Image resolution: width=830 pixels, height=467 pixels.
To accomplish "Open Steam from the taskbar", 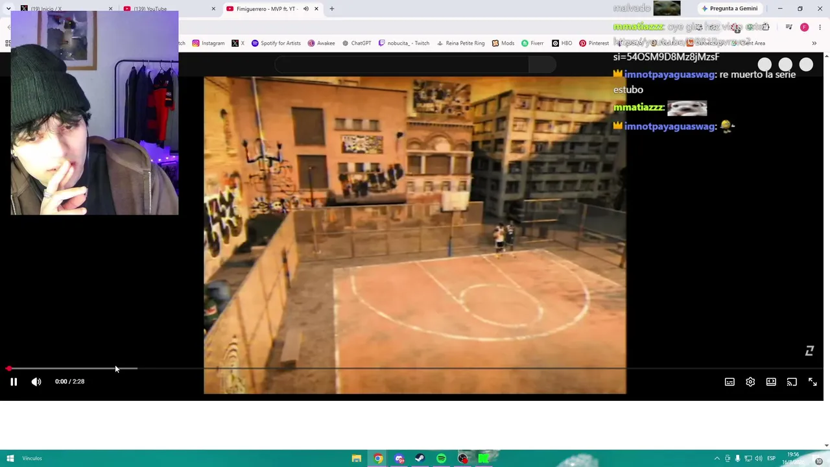I will coord(420,459).
